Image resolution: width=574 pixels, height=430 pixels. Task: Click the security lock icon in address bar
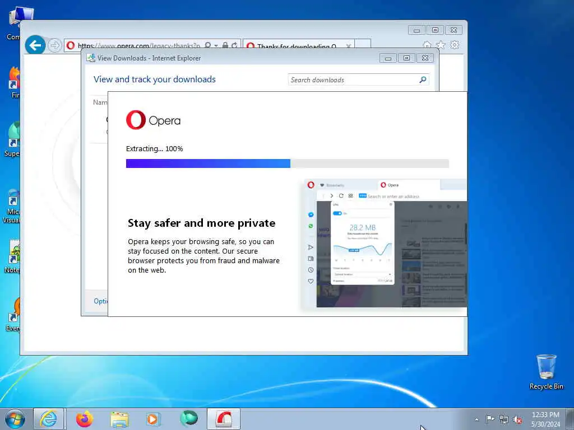225,45
